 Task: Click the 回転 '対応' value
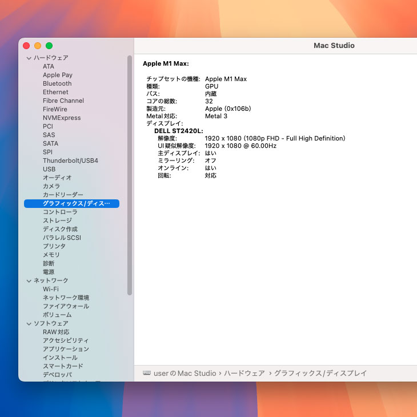(210, 175)
